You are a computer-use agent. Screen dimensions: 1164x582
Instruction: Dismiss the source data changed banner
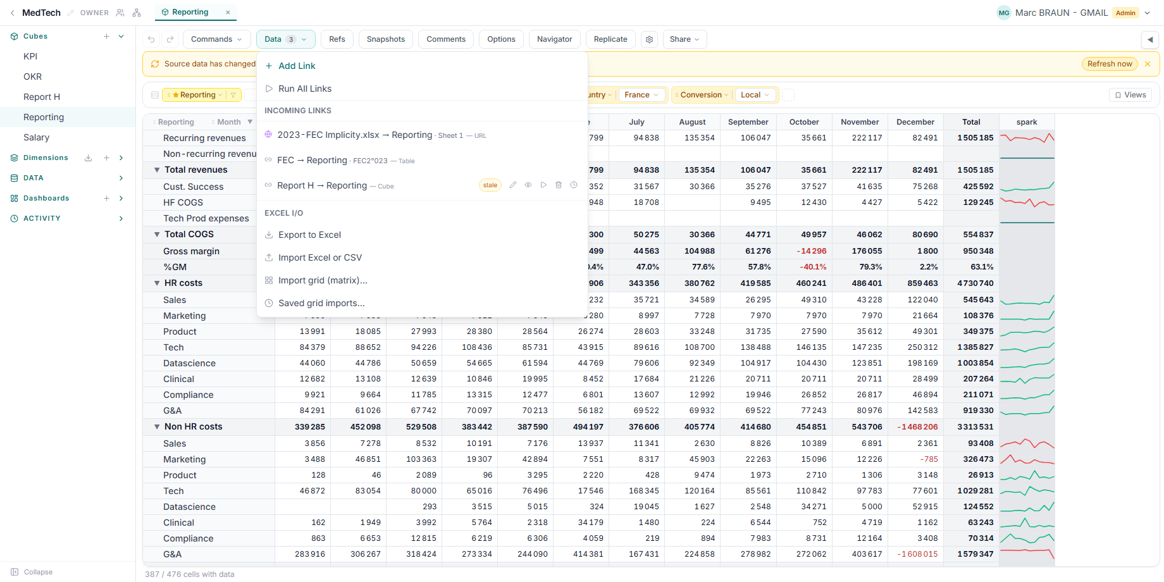(x=1148, y=64)
